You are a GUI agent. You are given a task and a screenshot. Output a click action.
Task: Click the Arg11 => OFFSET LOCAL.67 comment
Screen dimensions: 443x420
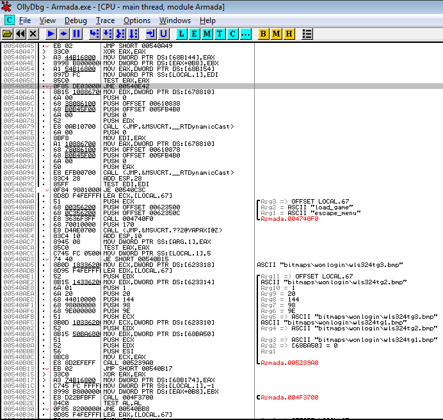(x=307, y=277)
